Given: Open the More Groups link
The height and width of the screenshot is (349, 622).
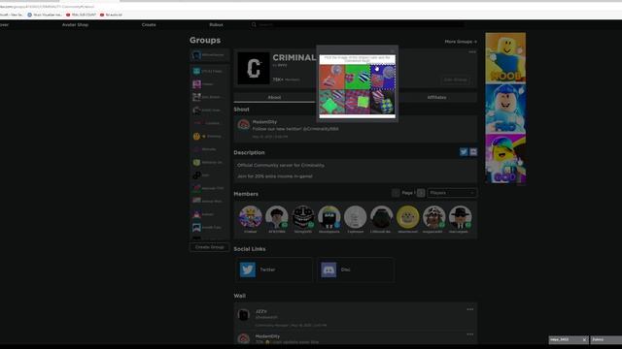Looking at the screenshot, I should click(461, 42).
